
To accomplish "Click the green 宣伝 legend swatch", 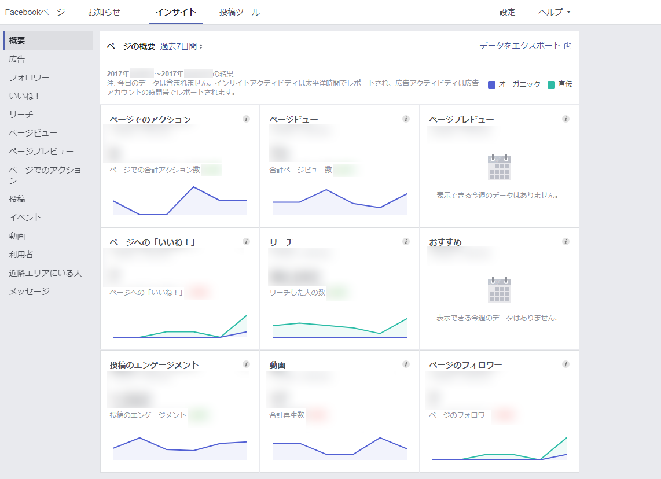I will point(551,84).
